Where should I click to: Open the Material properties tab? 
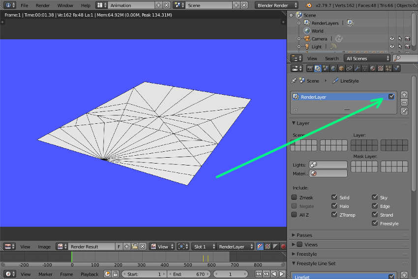(373, 68)
